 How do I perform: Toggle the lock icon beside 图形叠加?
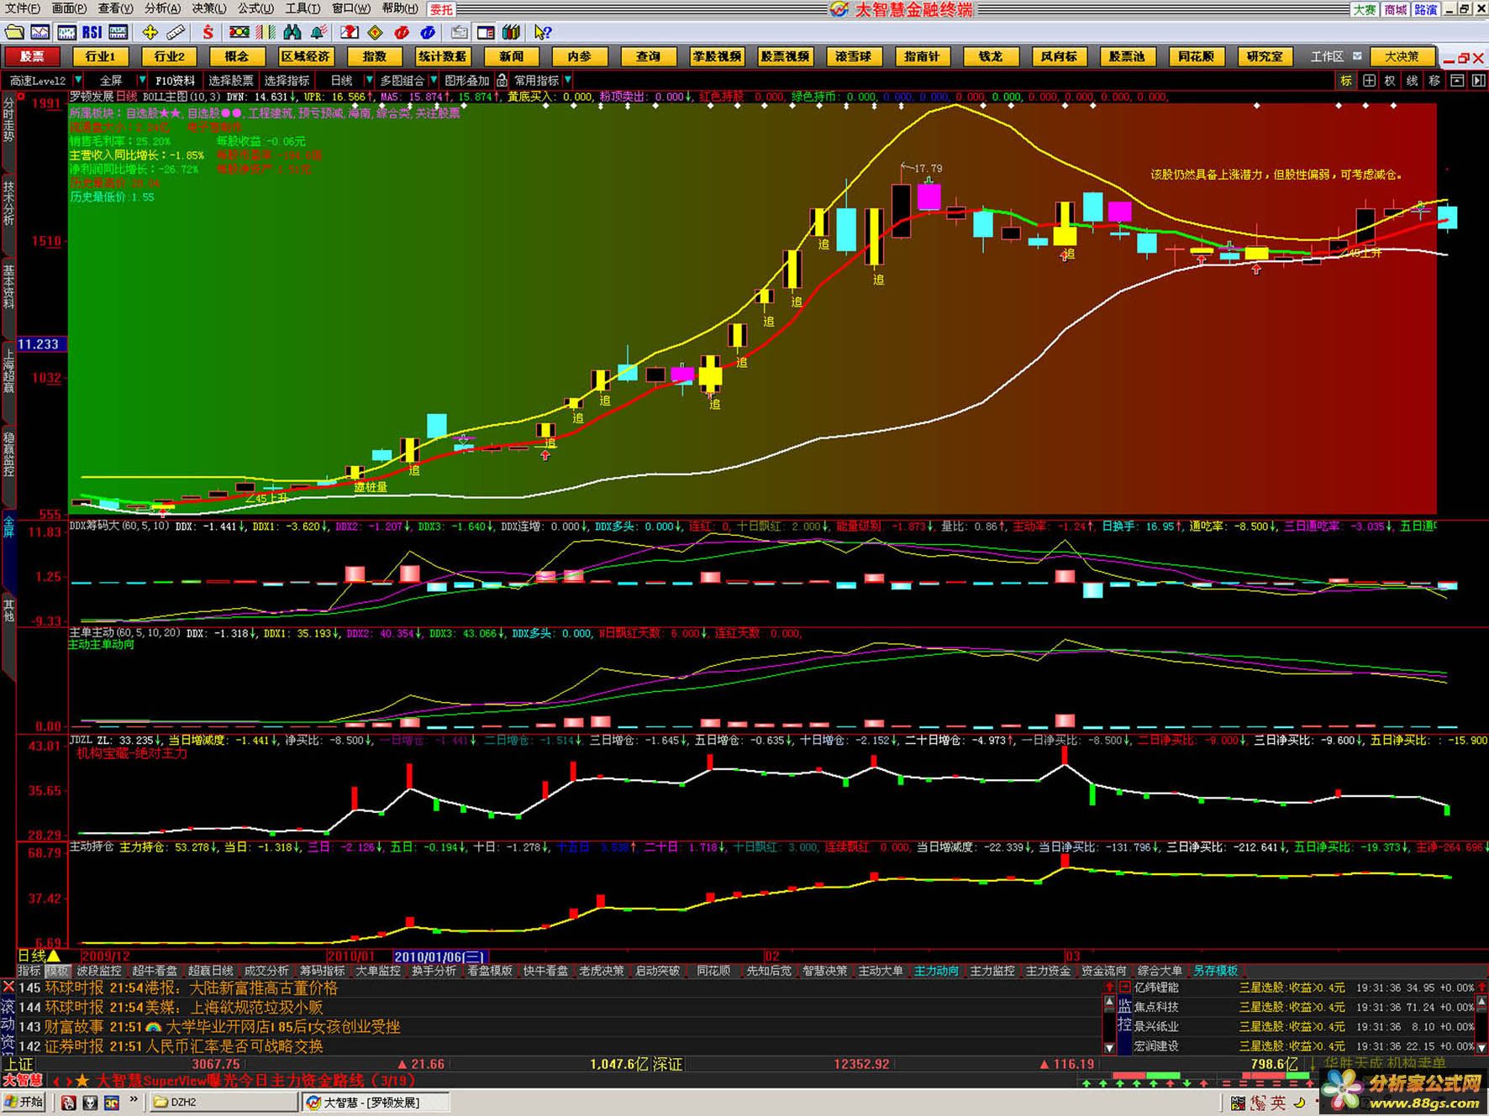(502, 81)
